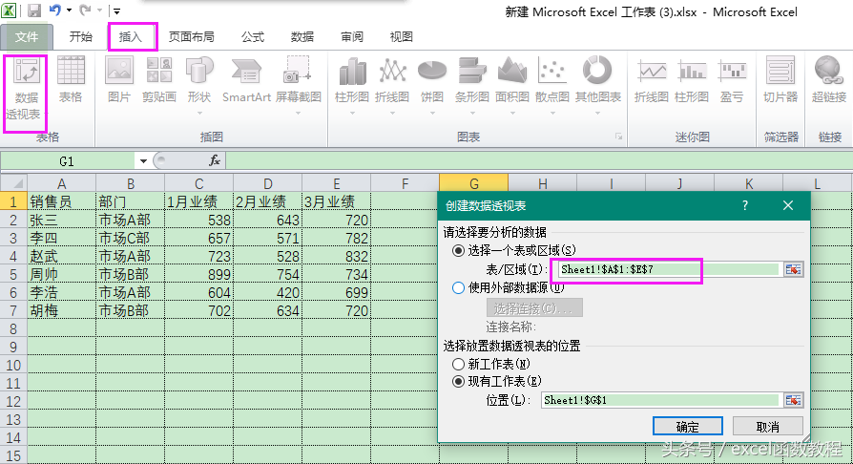This screenshot has width=853, height=464.
Task: Insert a Column sparkline (迷你图 柱形图)
Action: tap(692, 79)
